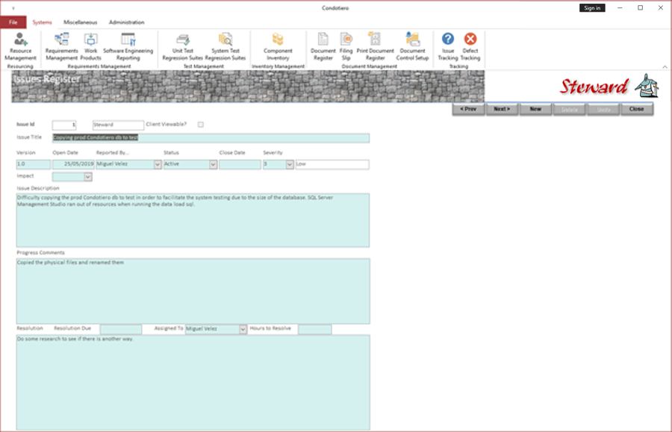Open Unit Test Regression Suites

click(x=183, y=46)
